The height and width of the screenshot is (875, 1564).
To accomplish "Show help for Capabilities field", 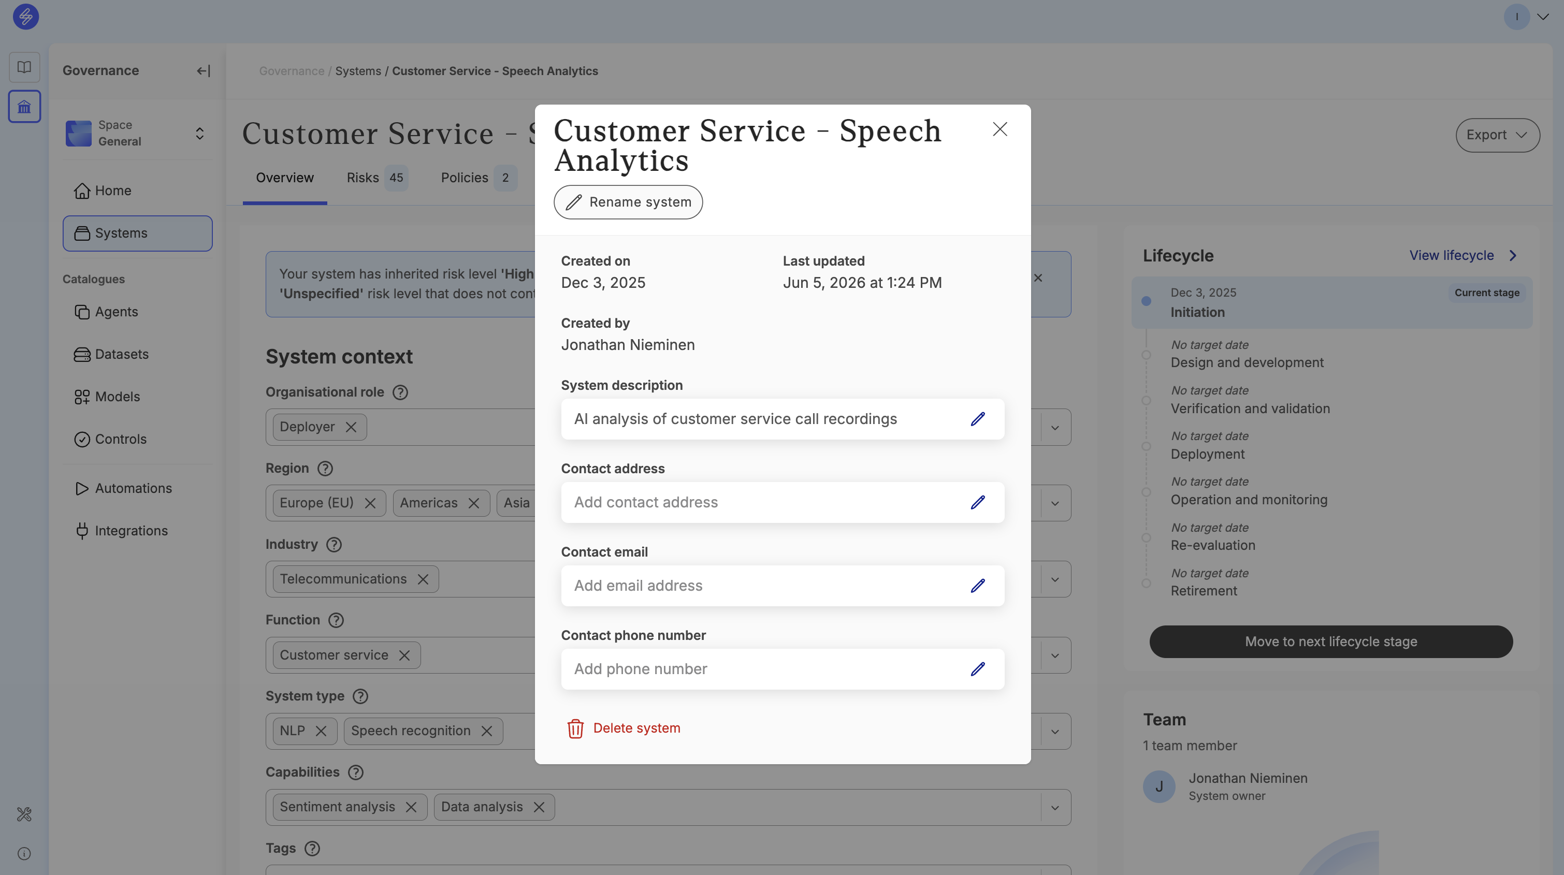I will (356, 772).
